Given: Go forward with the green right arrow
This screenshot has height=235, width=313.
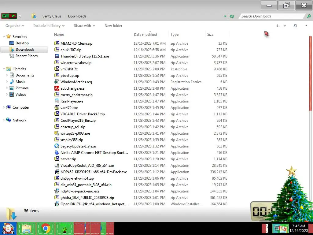Looking at the screenshot, I should point(13,16).
